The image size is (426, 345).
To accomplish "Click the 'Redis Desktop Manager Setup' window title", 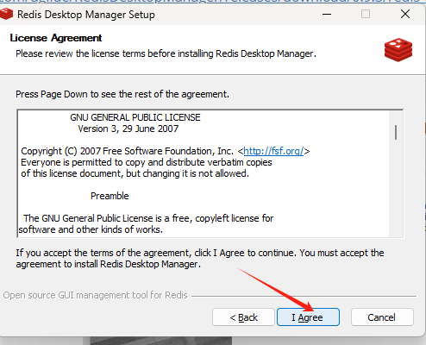I will 86,15.
